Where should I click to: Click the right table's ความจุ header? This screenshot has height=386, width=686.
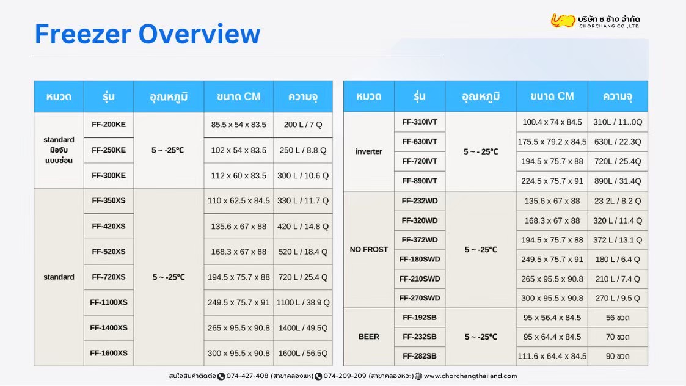[x=618, y=96]
